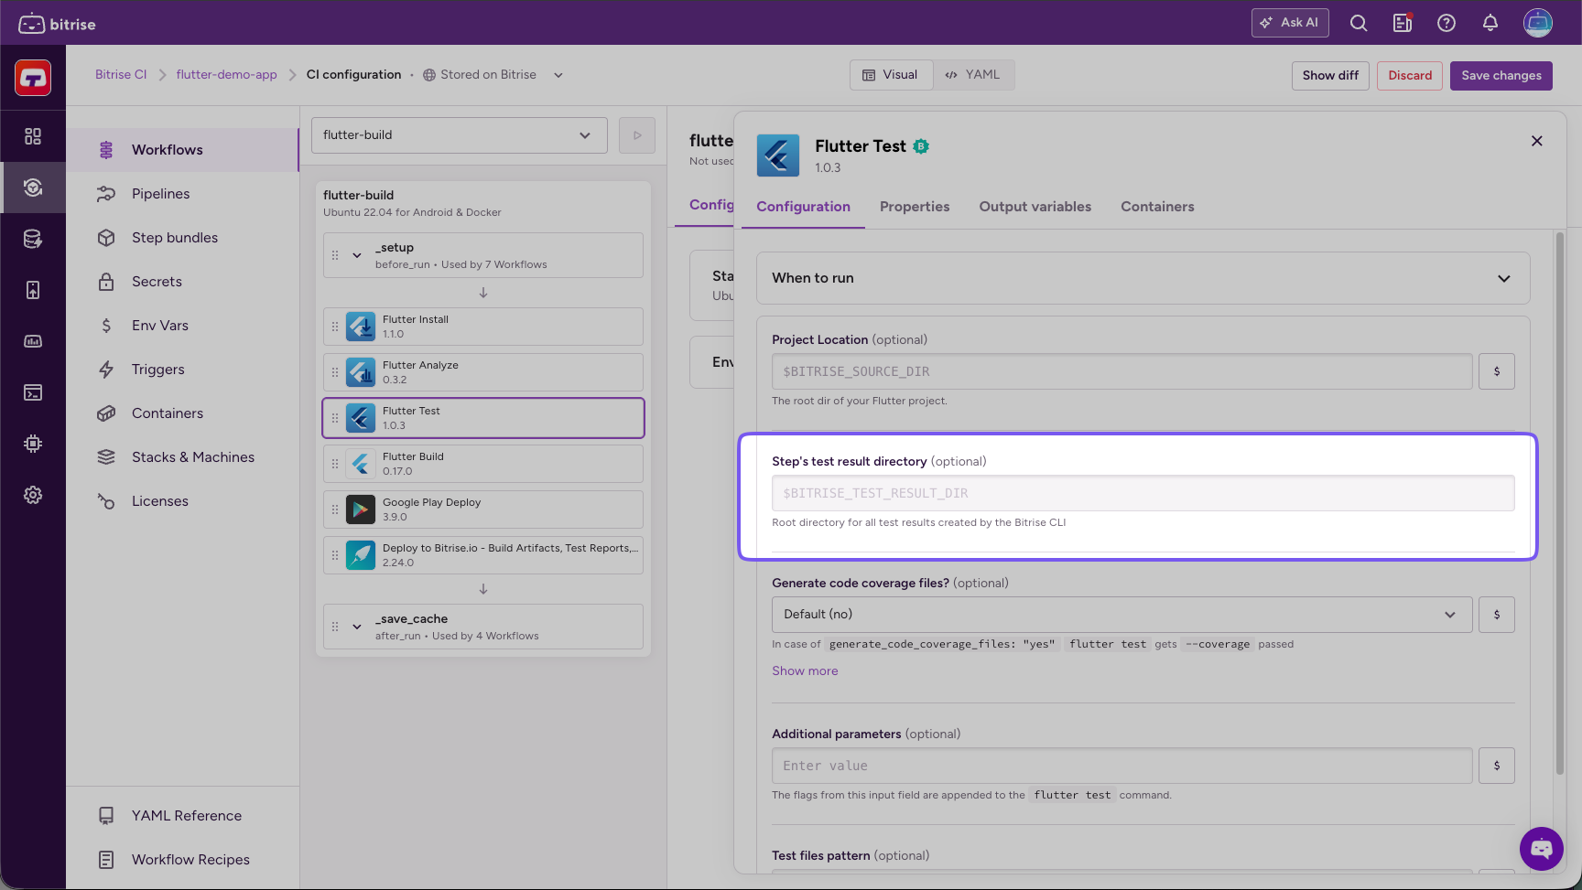Select the Configuration tab of Flutter Test

(x=803, y=207)
